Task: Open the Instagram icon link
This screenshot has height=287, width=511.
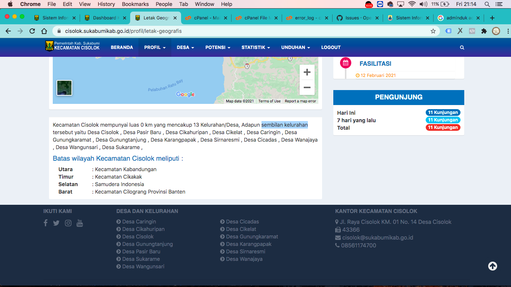Action: pyautogui.click(x=68, y=223)
